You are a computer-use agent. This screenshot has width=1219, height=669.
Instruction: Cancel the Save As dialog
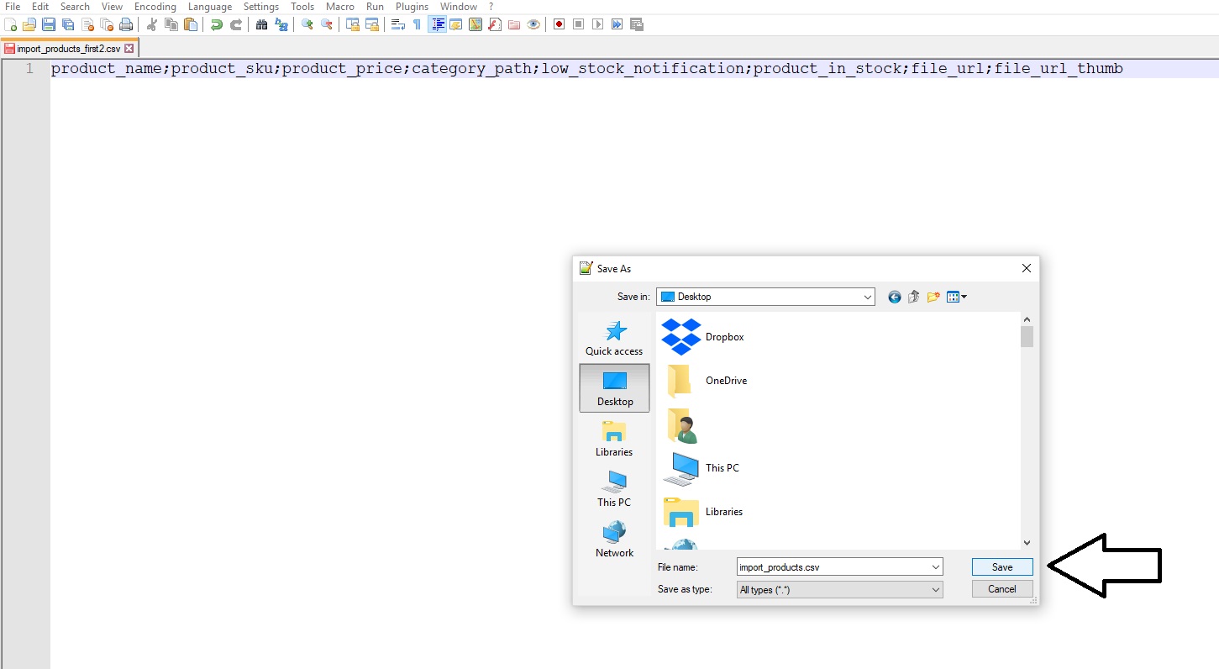point(1002,589)
